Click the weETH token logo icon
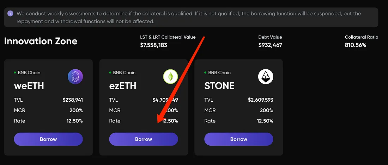 [75, 77]
